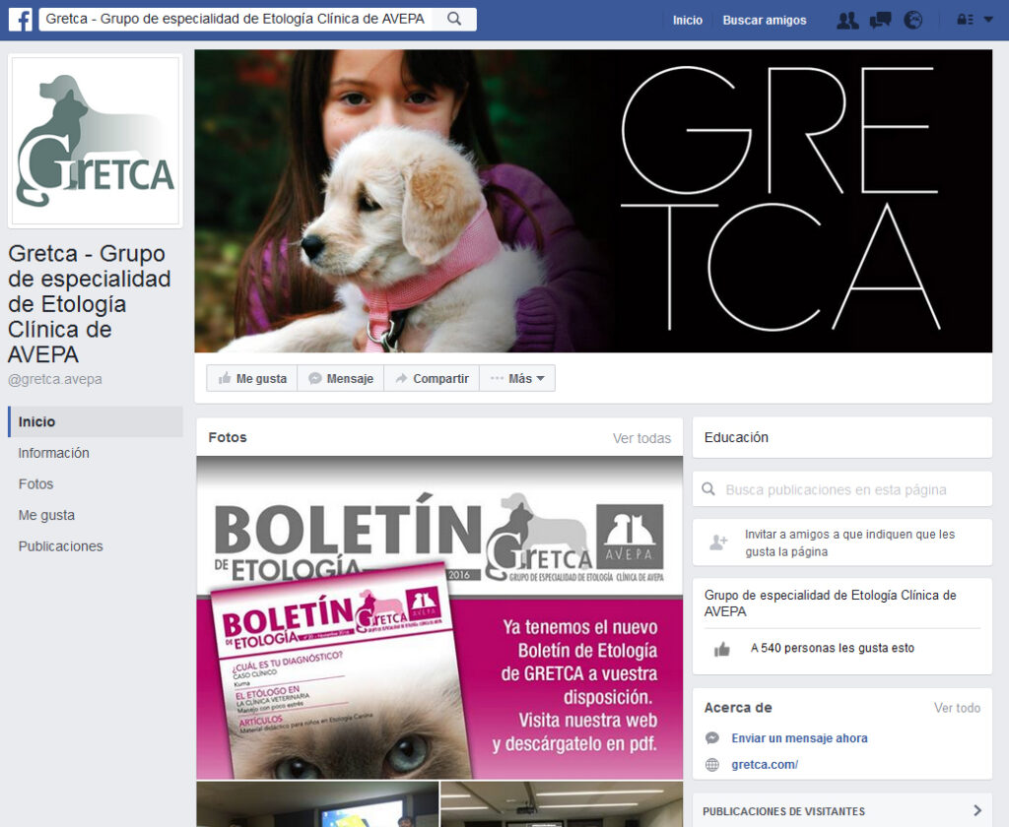
Task: Open the Boletín de Etología photo
Action: click(439, 618)
